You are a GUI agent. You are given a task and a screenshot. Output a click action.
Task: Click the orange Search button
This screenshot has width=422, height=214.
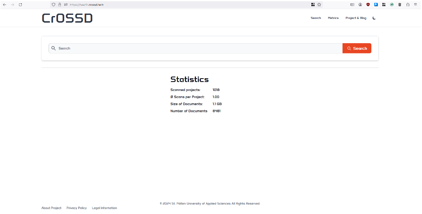[x=357, y=49]
